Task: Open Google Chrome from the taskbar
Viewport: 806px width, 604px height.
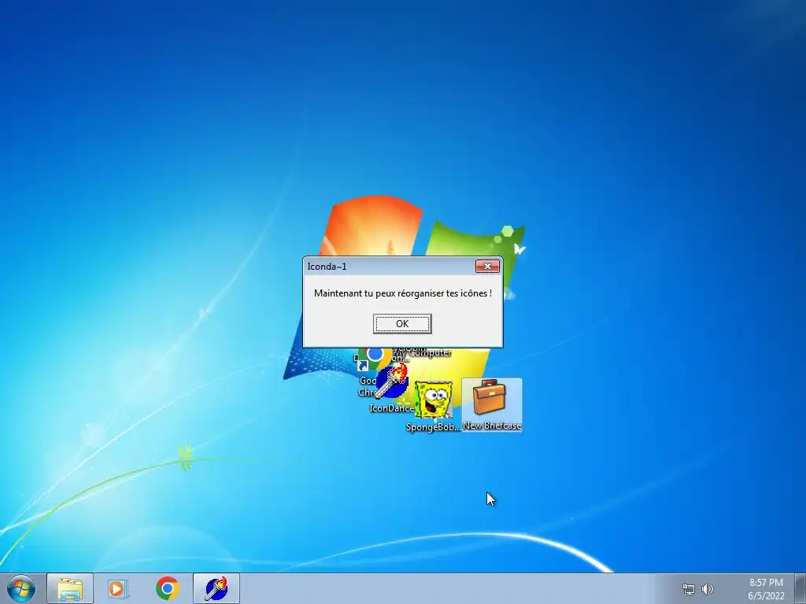Action: (167, 588)
